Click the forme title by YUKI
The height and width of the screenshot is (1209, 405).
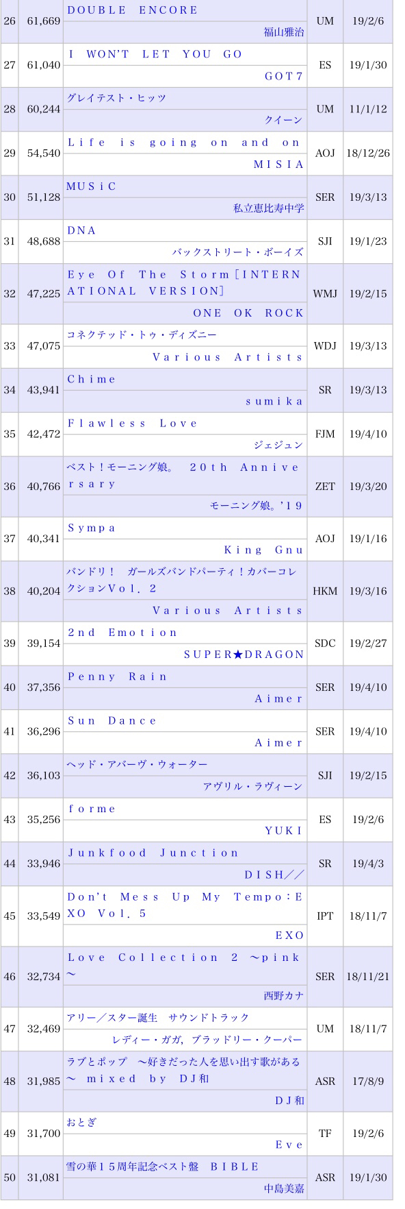(x=92, y=809)
